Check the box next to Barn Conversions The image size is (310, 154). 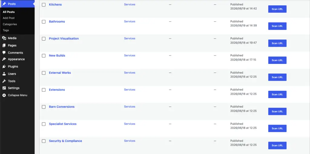(x=44, y=107)
